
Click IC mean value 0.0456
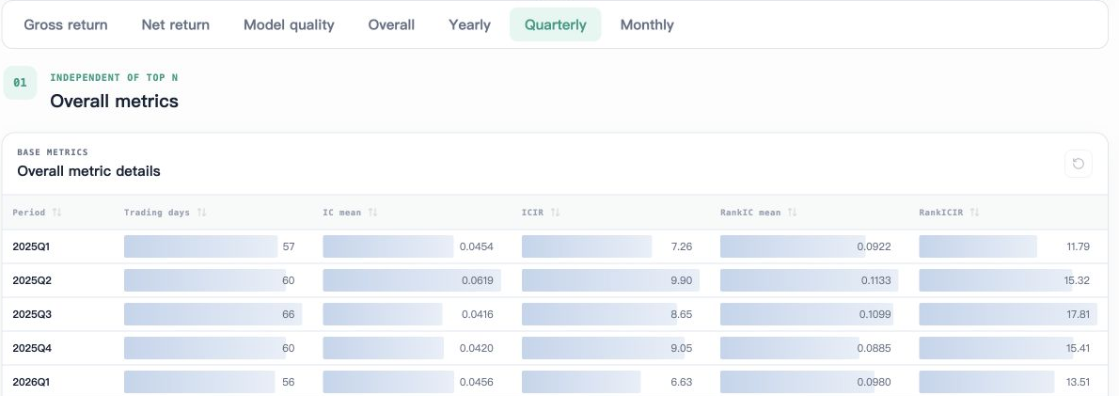point(477,382)
